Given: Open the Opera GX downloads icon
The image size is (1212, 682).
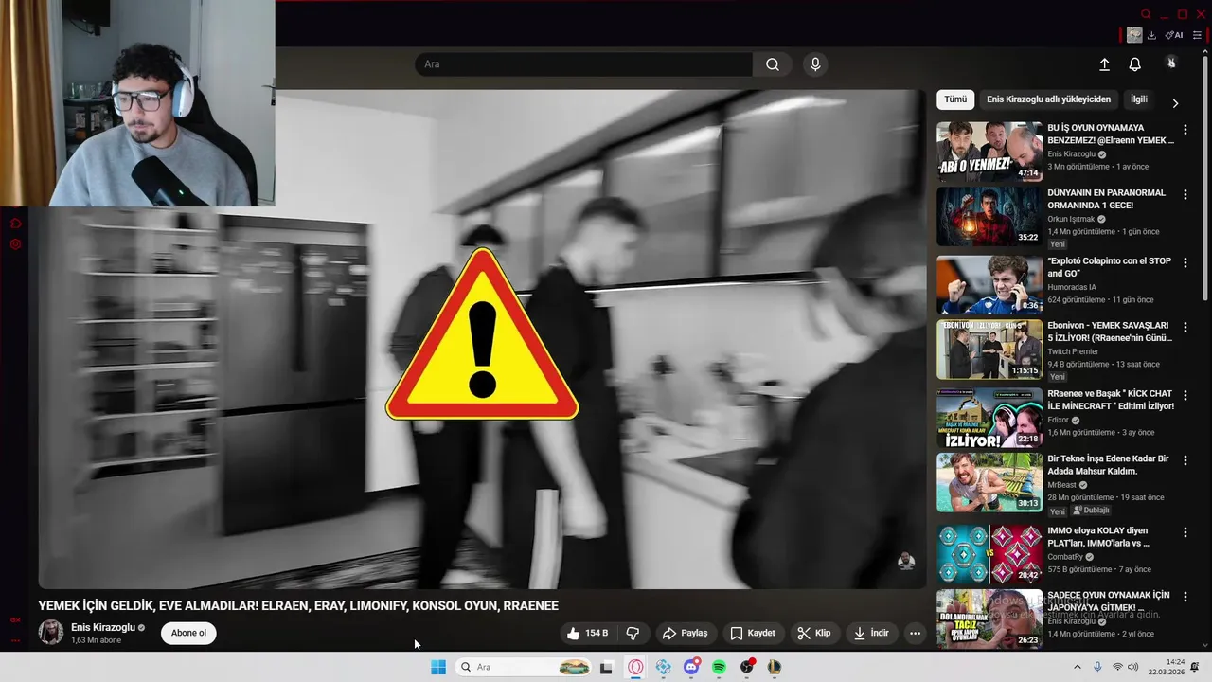Looking at the screenshot, I should pyautogui.click(x=1151, y=35).
